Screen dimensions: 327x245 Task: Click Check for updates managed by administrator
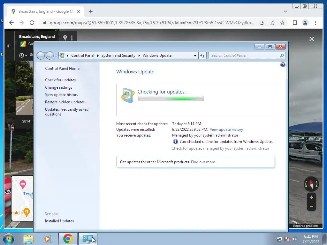220,148
